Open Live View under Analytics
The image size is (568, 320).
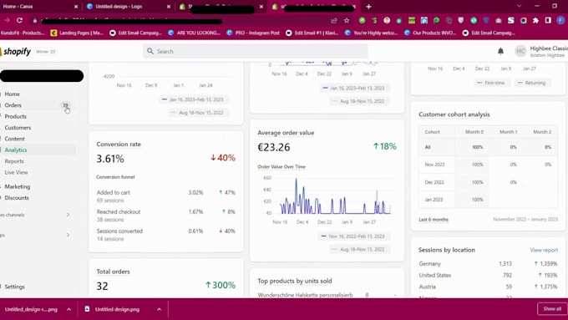pyautogui.click(x=17, y=172)
